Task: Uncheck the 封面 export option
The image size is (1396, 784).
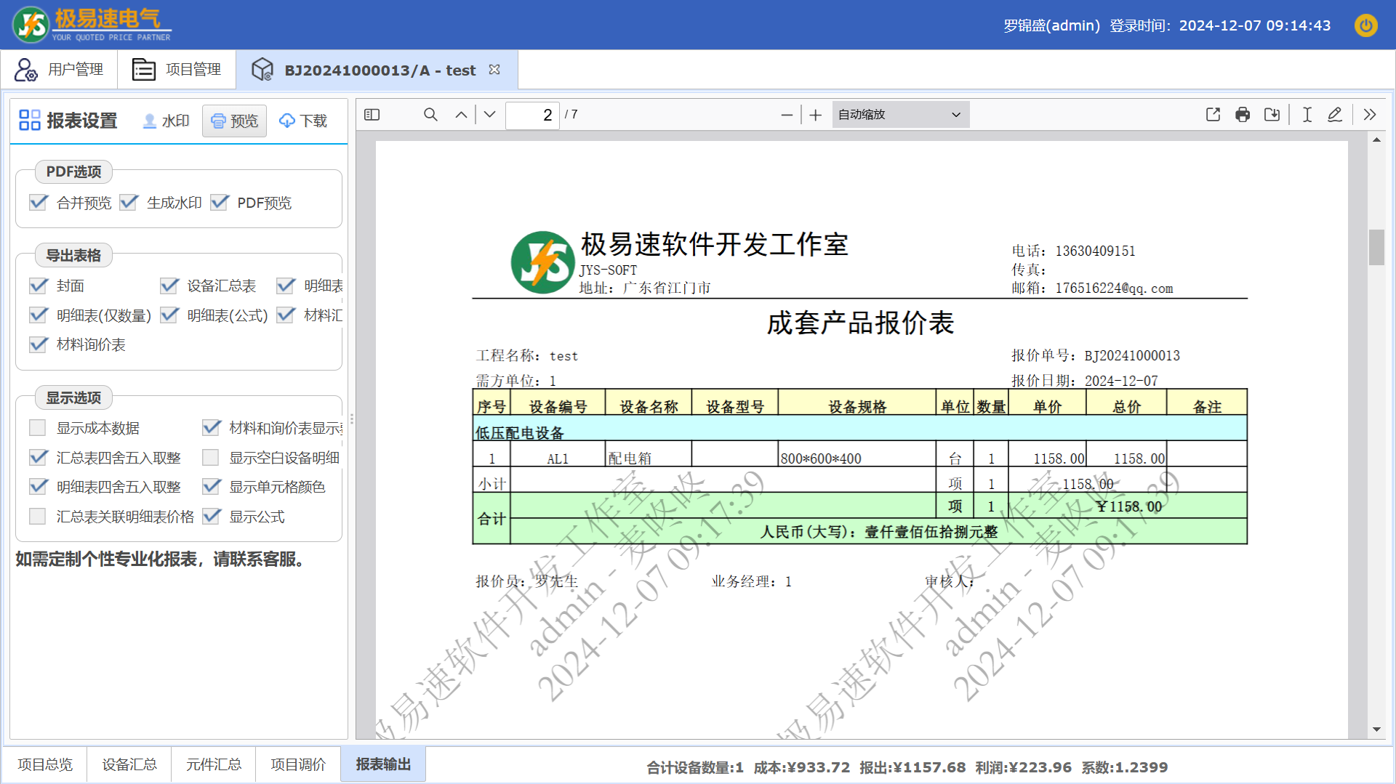Action: click(x=38, y=286)
